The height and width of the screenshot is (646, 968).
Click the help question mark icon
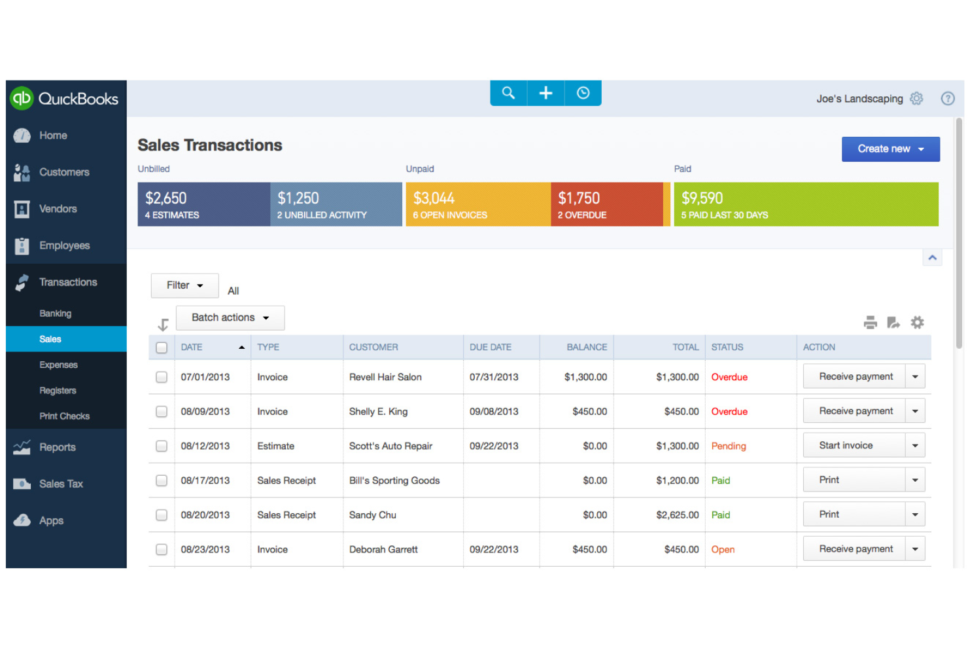pos(947,98)
